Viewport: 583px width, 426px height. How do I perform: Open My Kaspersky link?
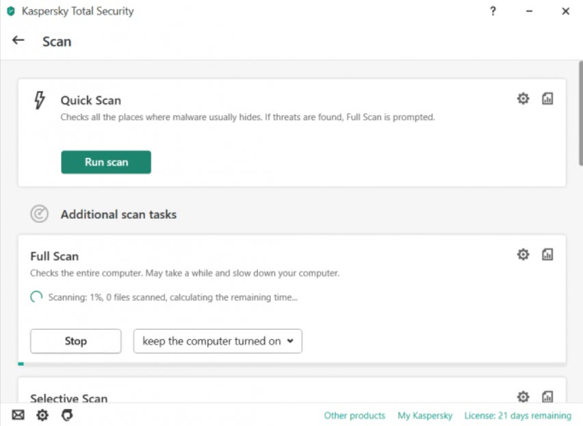[x=425, y=415]
